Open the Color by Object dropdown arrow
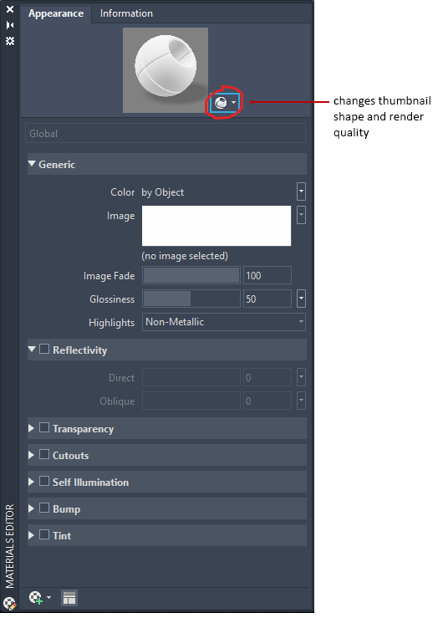 coord(301,192)
